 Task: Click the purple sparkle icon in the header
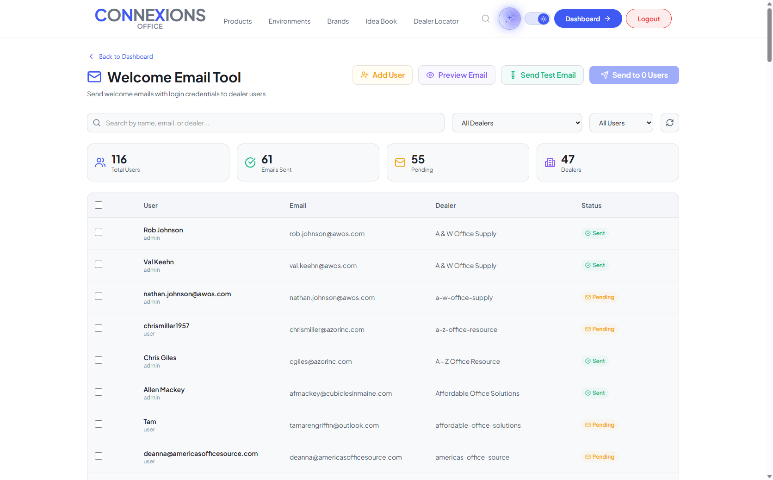(x=509, y=19)
